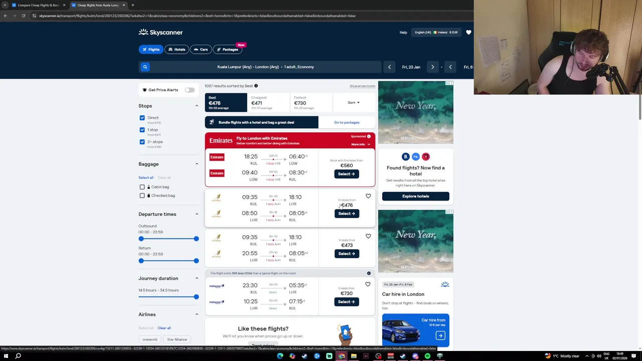Save the €473 flight with heart icon
Image resolution: width=642 pixels, height=361 pixels.
(x=368, y=236)
